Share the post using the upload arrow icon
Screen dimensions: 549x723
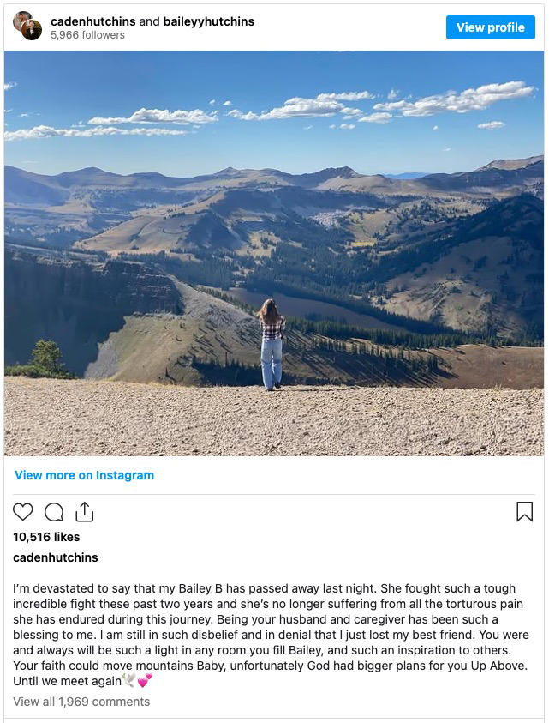tap(82, 510)
